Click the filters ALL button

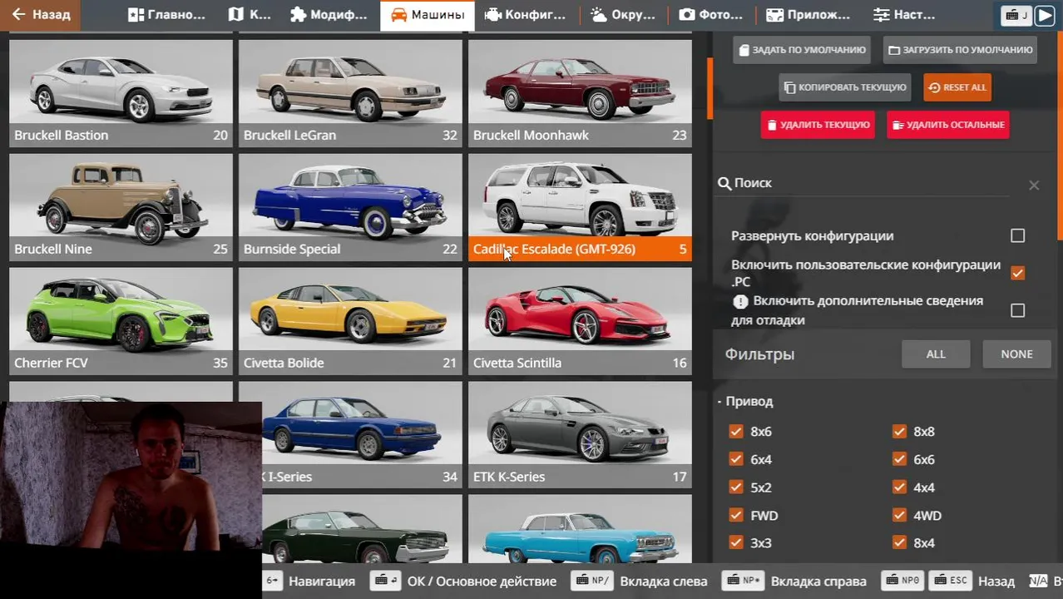936,354
